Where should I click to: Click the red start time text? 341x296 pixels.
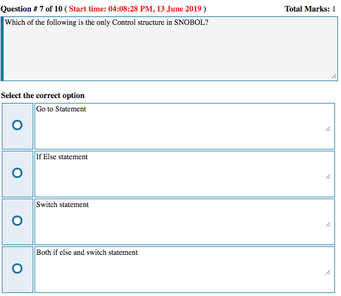coord(135,9)
